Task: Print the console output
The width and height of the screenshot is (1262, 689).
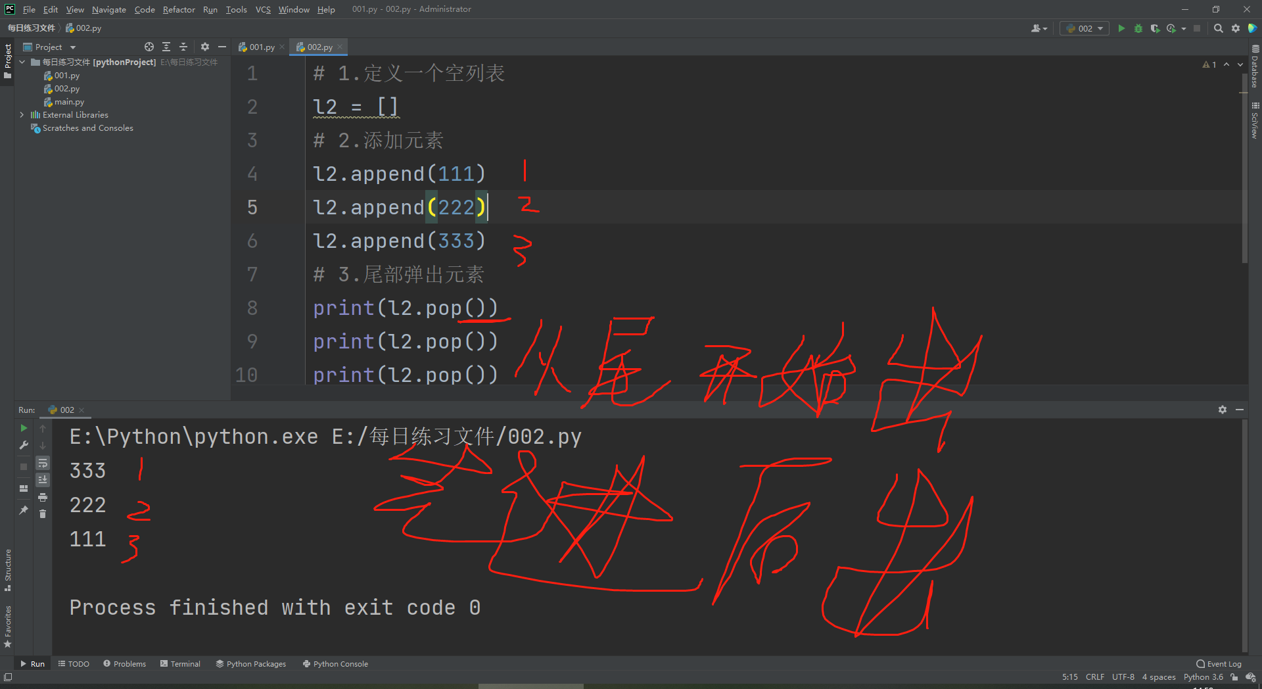Action: (43, 497)
